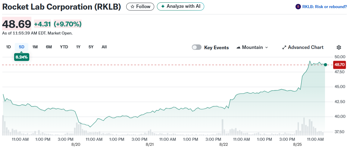Click the 8.24% return badge
Image resolution: width=347 pixels, height=148 pixels.
(21, 57)
